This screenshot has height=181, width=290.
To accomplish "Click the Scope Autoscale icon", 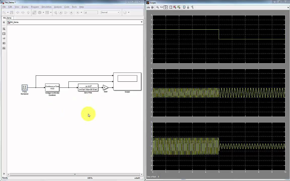I will [171, 7].
